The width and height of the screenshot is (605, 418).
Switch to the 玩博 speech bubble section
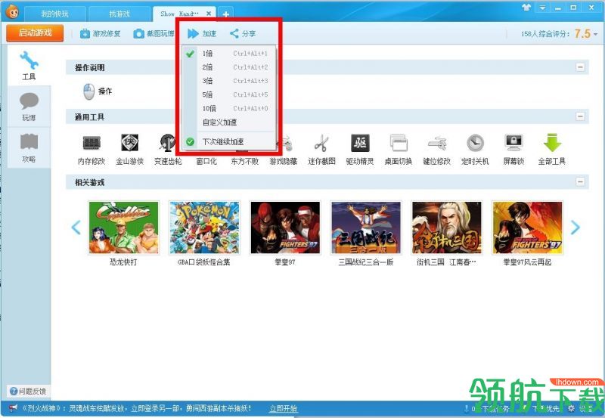29,107
